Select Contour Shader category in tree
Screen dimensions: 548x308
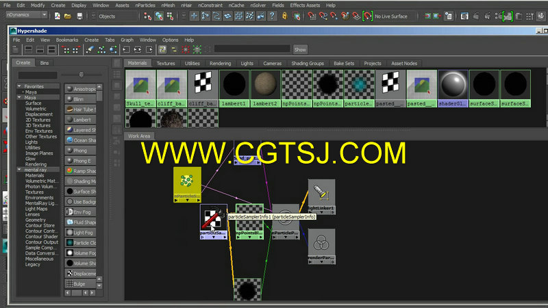[x=42, y=236]
